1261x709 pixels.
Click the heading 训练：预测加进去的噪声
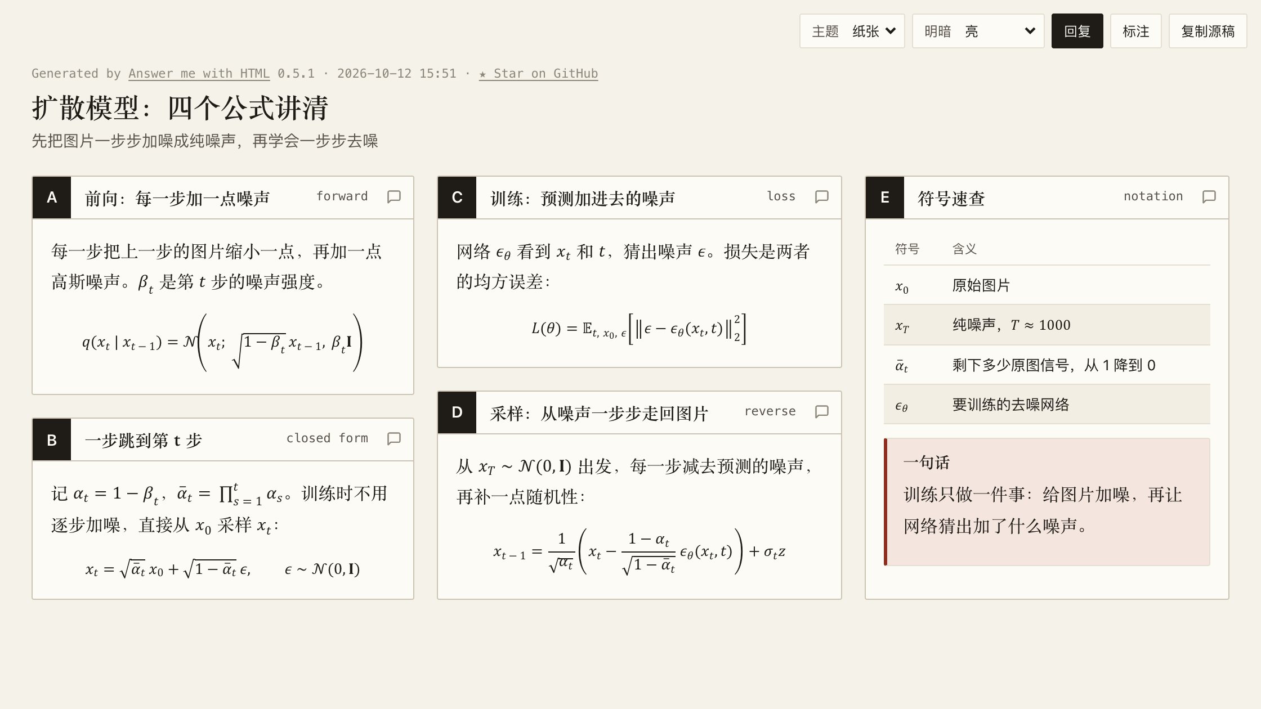coord(583,199)
